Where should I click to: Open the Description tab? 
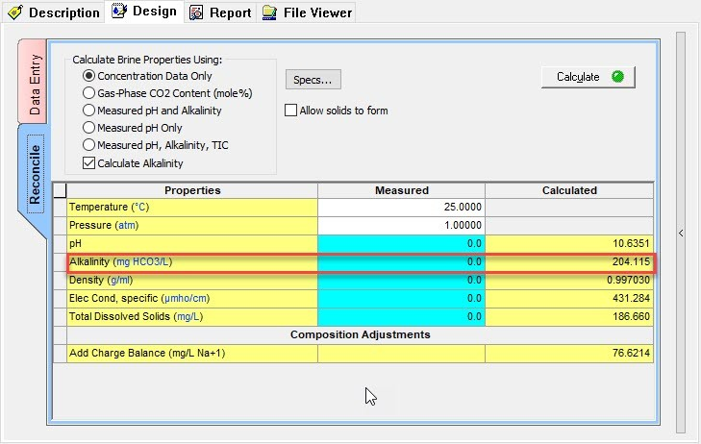(x=54, y=12)
